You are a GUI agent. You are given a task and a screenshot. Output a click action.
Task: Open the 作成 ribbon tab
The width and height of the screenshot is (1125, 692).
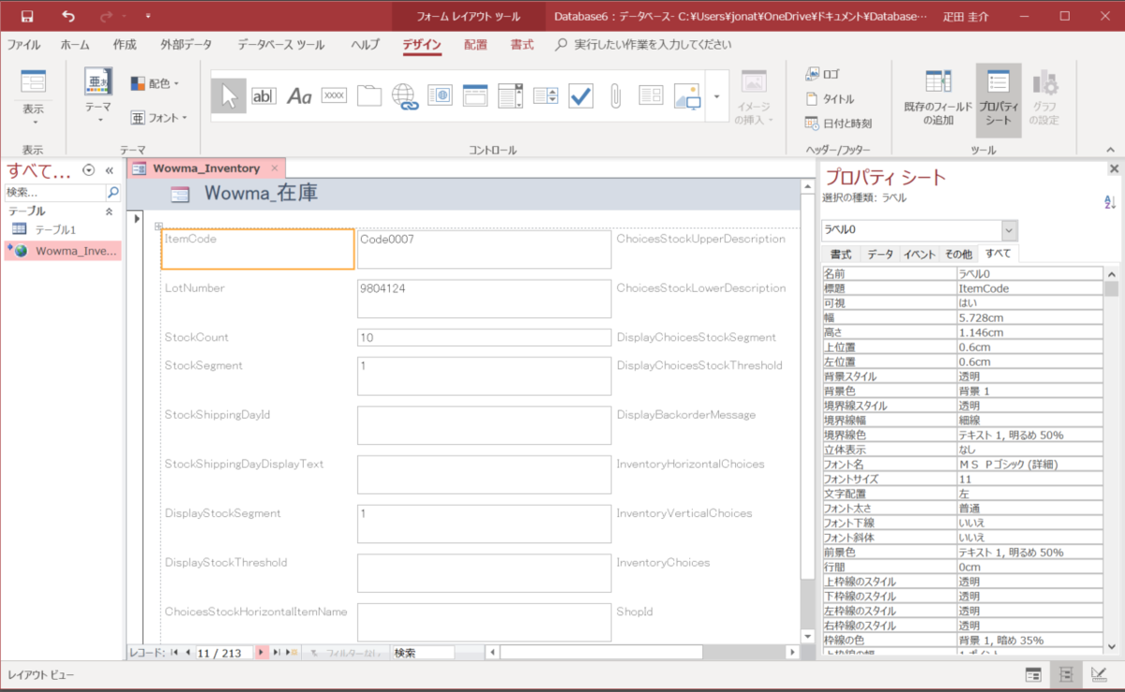tap(125, 43)
